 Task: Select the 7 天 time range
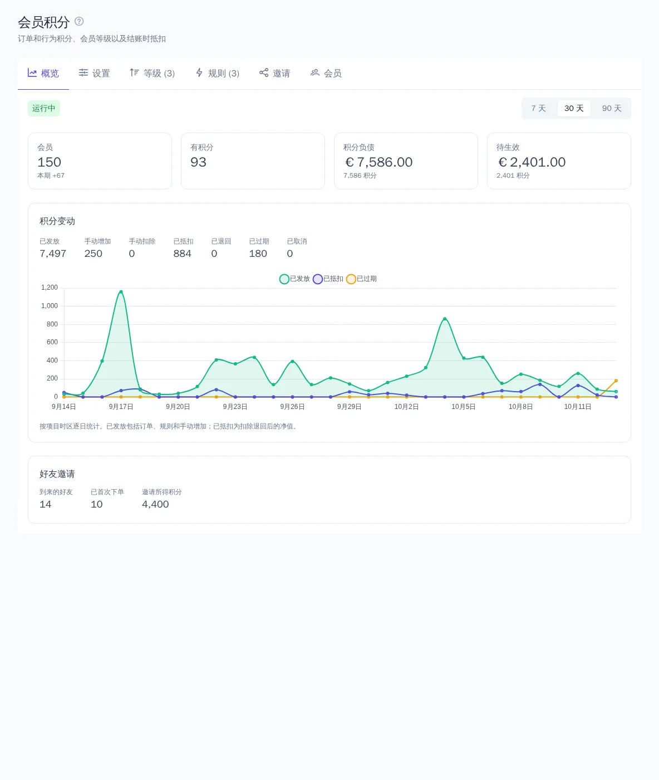click(x=539, y=109)
